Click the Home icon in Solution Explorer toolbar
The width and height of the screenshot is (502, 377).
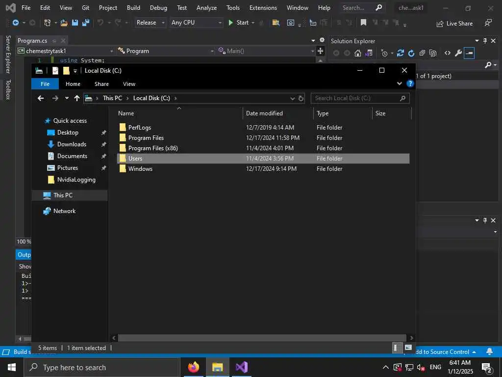point(357,53)
